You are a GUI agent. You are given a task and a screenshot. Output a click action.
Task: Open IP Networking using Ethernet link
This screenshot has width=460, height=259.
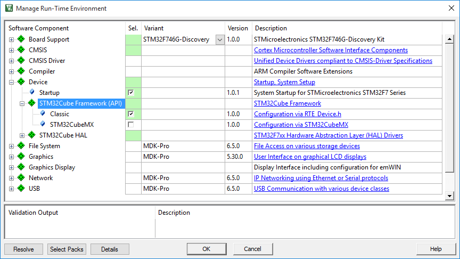[321, 178]
